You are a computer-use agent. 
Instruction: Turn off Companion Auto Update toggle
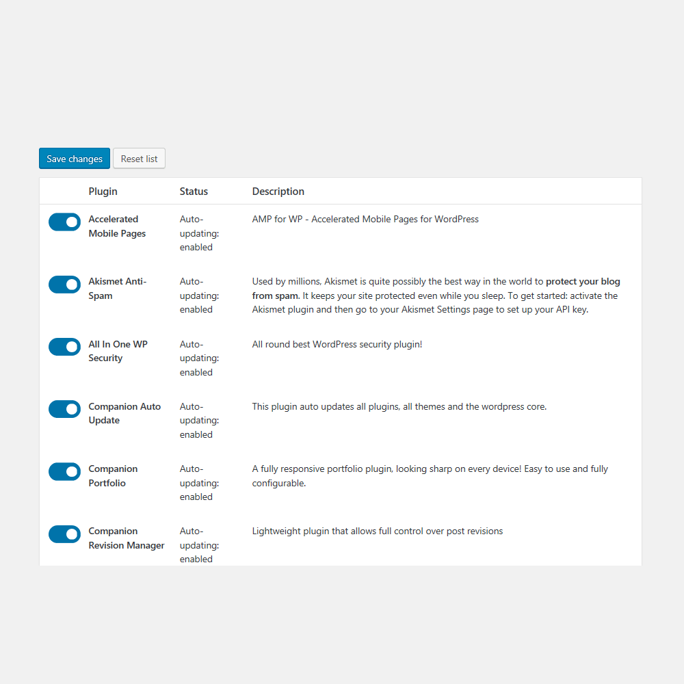pyautogui.click(x=64, y=409)
